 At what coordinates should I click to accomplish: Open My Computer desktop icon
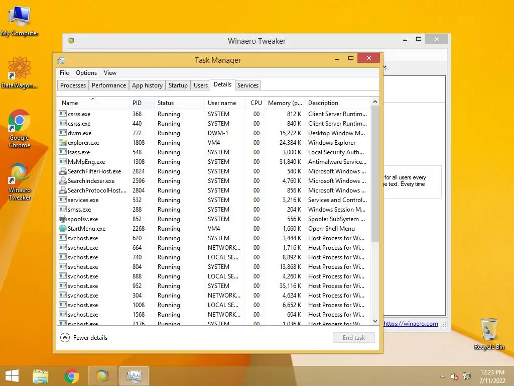(x=20, y=21)
